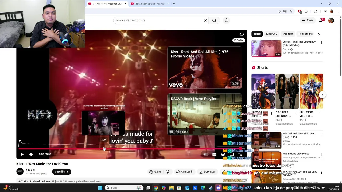Toggle the autoplay switch in player
Image resolution: width=342 pixels, height=192 pixels.
pos(205,154)
